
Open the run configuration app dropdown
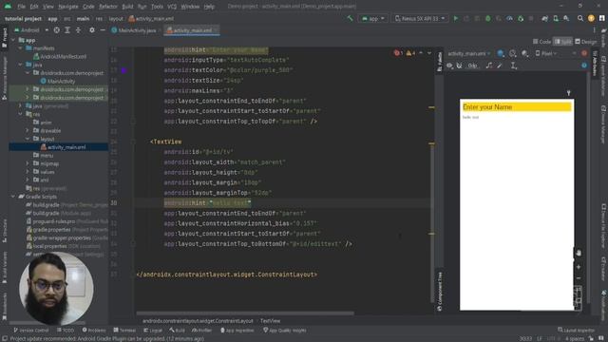[373, 18]
